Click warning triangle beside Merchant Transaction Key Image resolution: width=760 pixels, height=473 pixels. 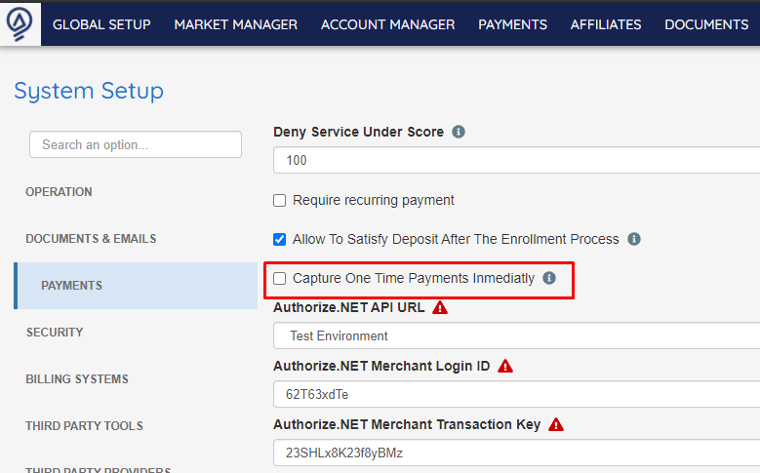(556, 424)
